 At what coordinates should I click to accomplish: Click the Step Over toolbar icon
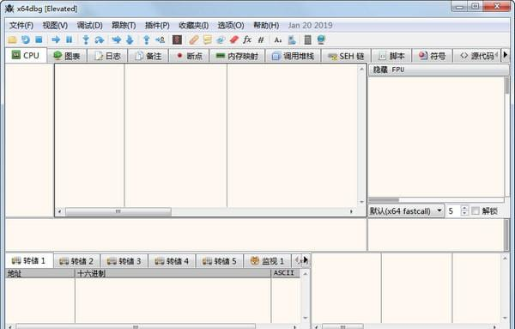tap(100, 40)
